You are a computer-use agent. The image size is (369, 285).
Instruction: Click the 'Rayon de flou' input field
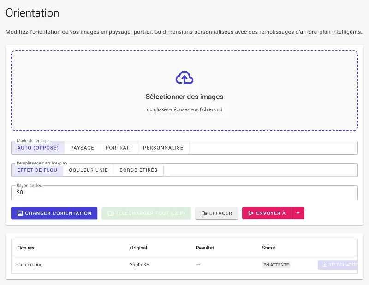[184, 193]
